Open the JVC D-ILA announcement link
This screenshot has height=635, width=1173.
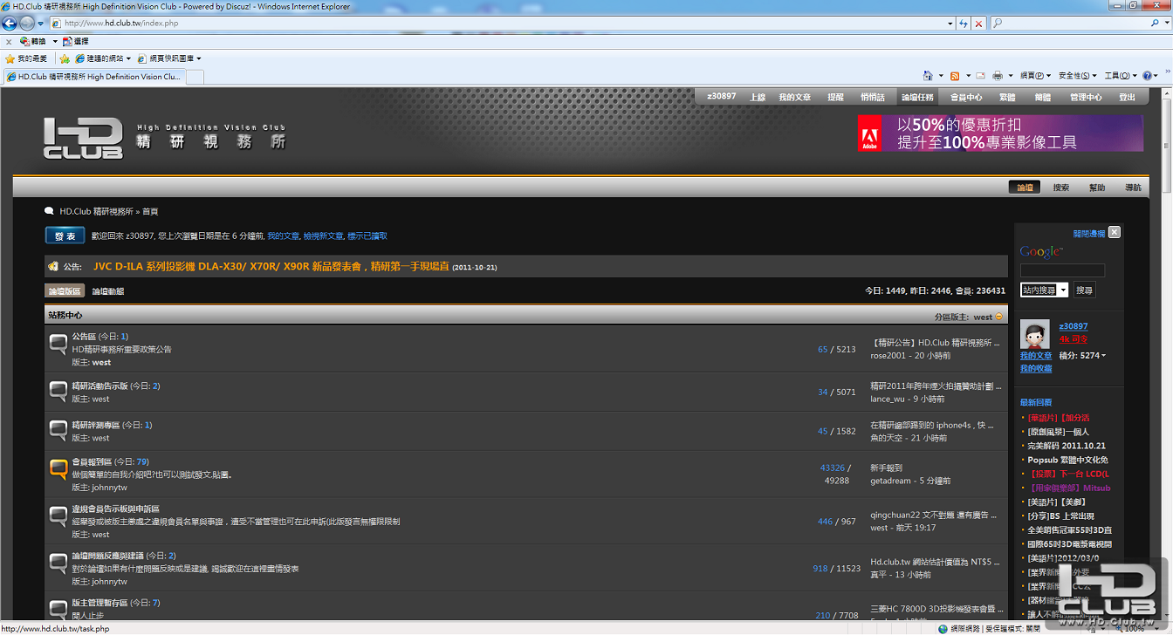pos(271,266)
